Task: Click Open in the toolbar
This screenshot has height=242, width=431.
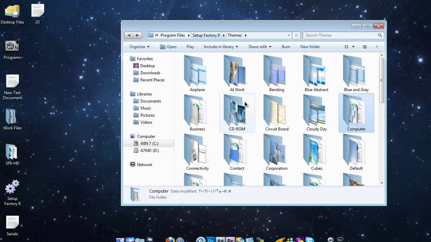Action: tap(168, 47)
